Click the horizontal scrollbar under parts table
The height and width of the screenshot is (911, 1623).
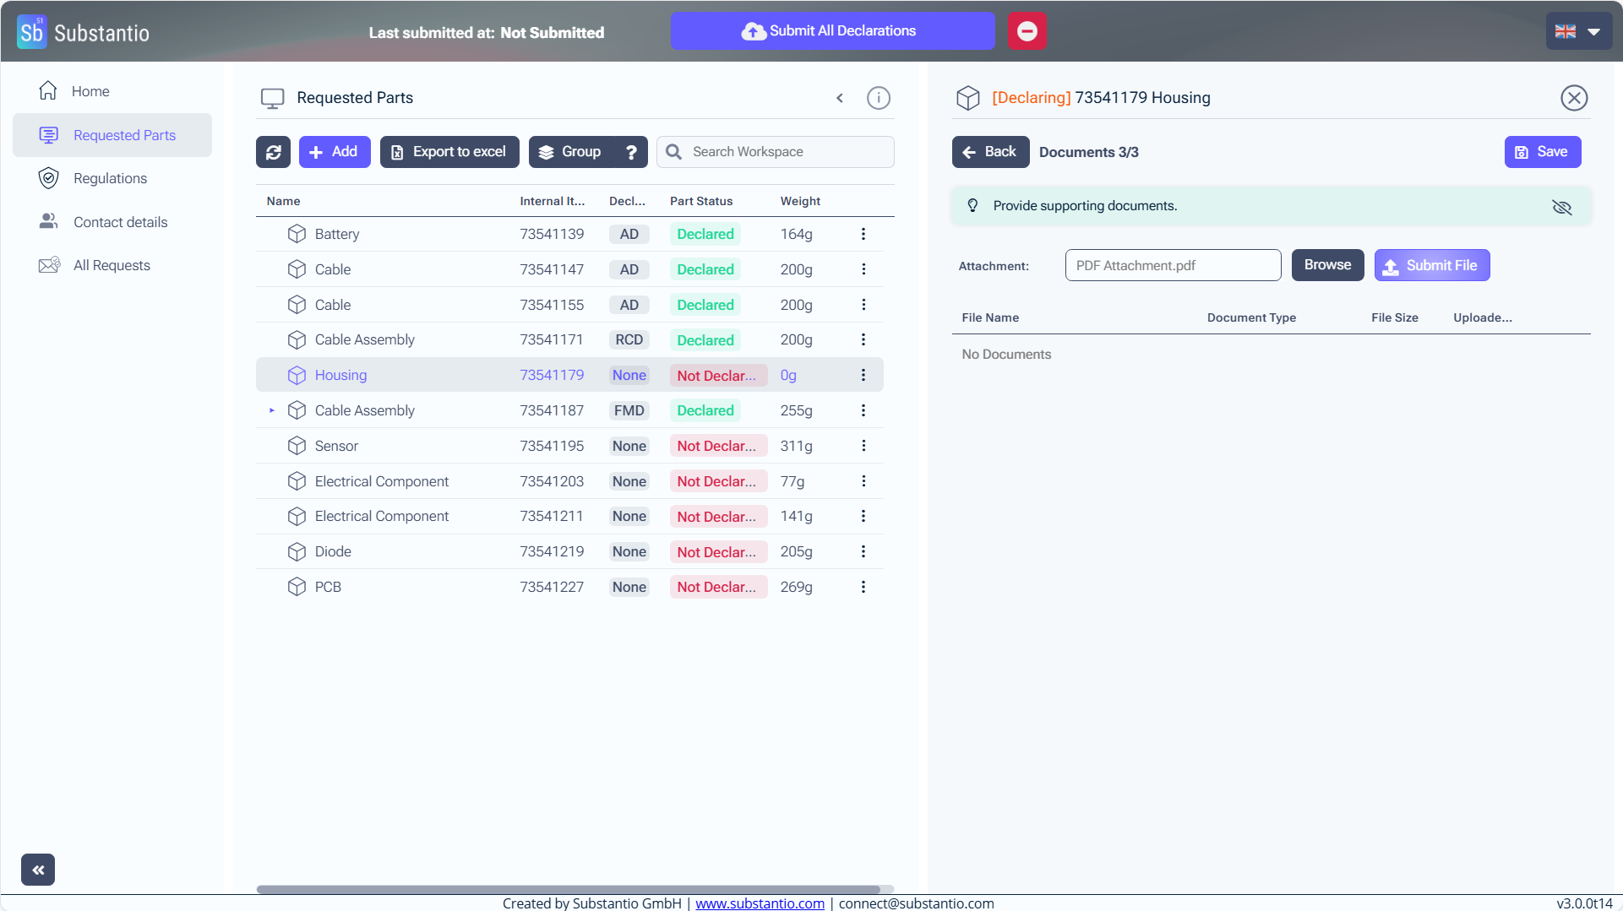[x=568, y=889]
